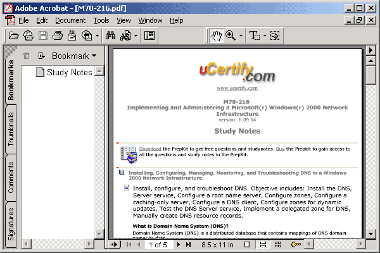
Task: Toggle the navigation pane arrows in status bar
Action: (x=114, y=245)
